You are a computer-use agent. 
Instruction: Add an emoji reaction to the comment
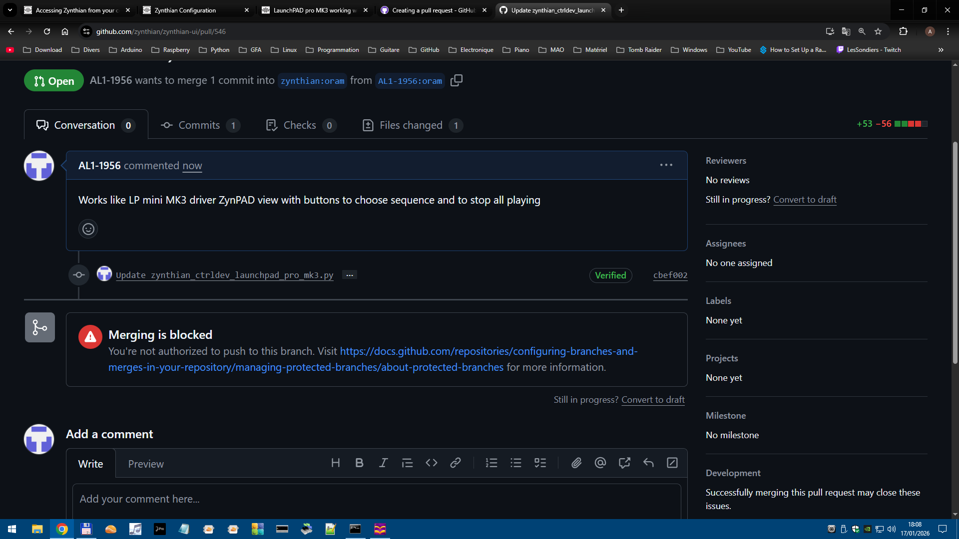88,229
